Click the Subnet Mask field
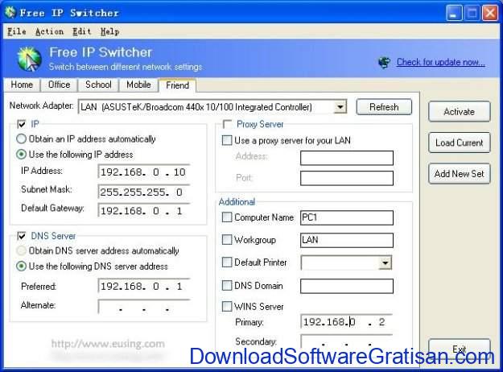The height and width of the screenshot is (372, 503). (144, 192)
